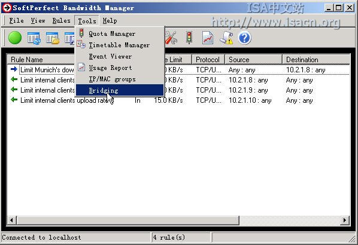The width and height of the screenshot is (358, 245).
Task: Click the horizontal scrollbar right arrow
Action: pos(345,220)
